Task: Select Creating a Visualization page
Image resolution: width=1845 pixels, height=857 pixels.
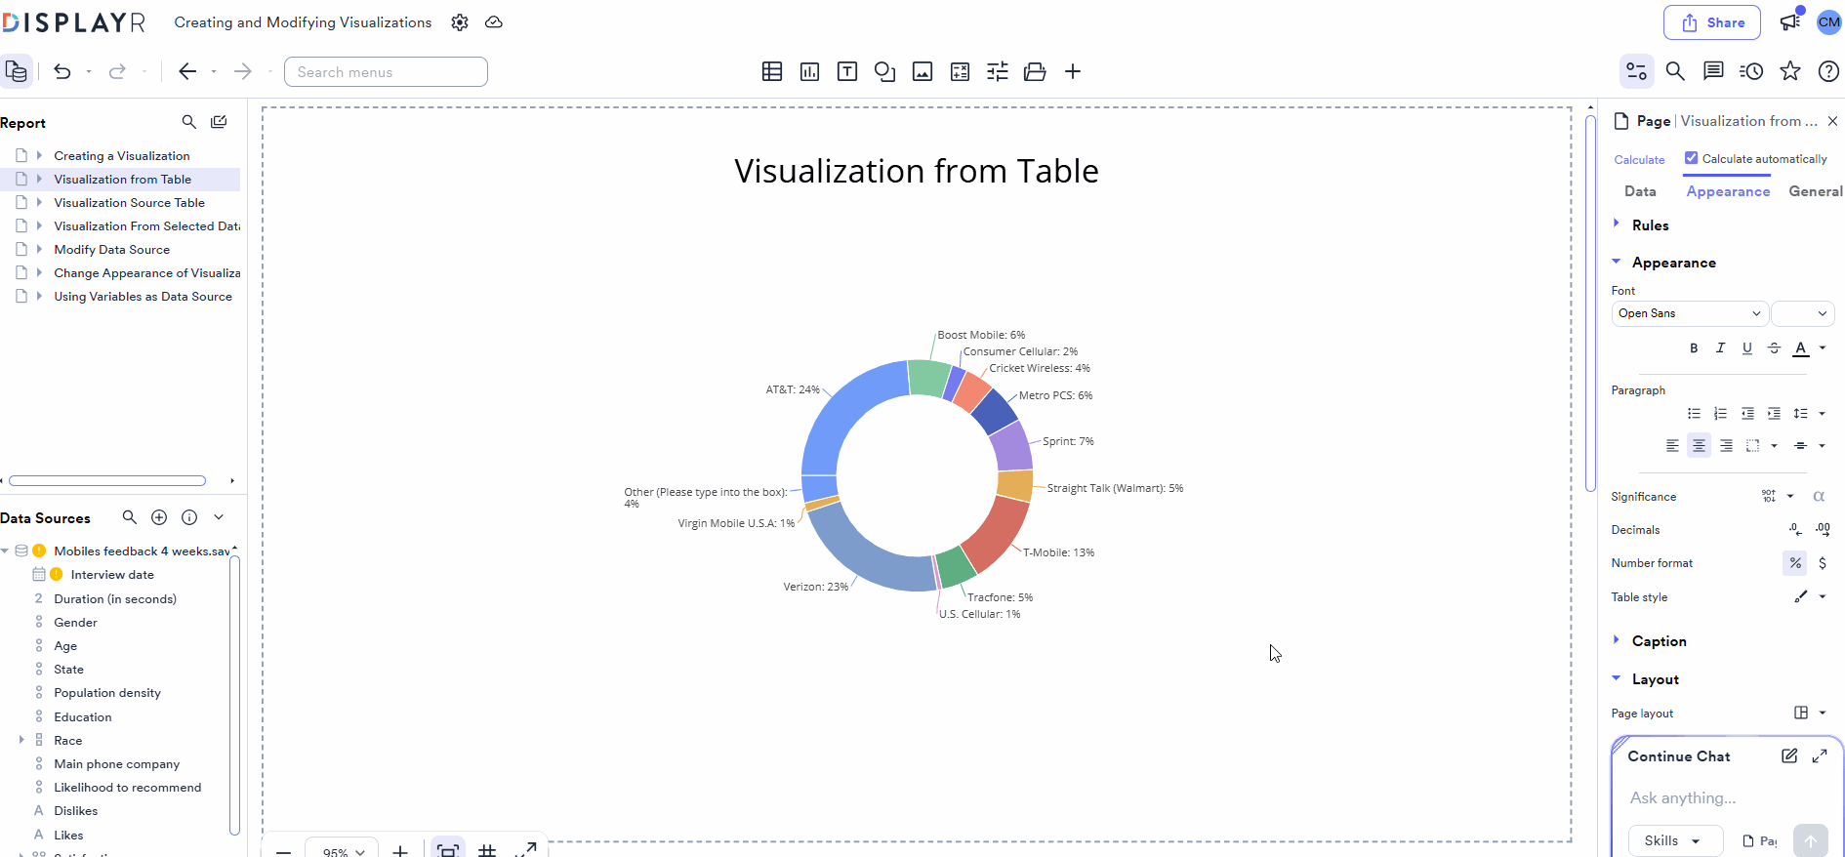Action: pyautogui.click(x=122, y=155)
